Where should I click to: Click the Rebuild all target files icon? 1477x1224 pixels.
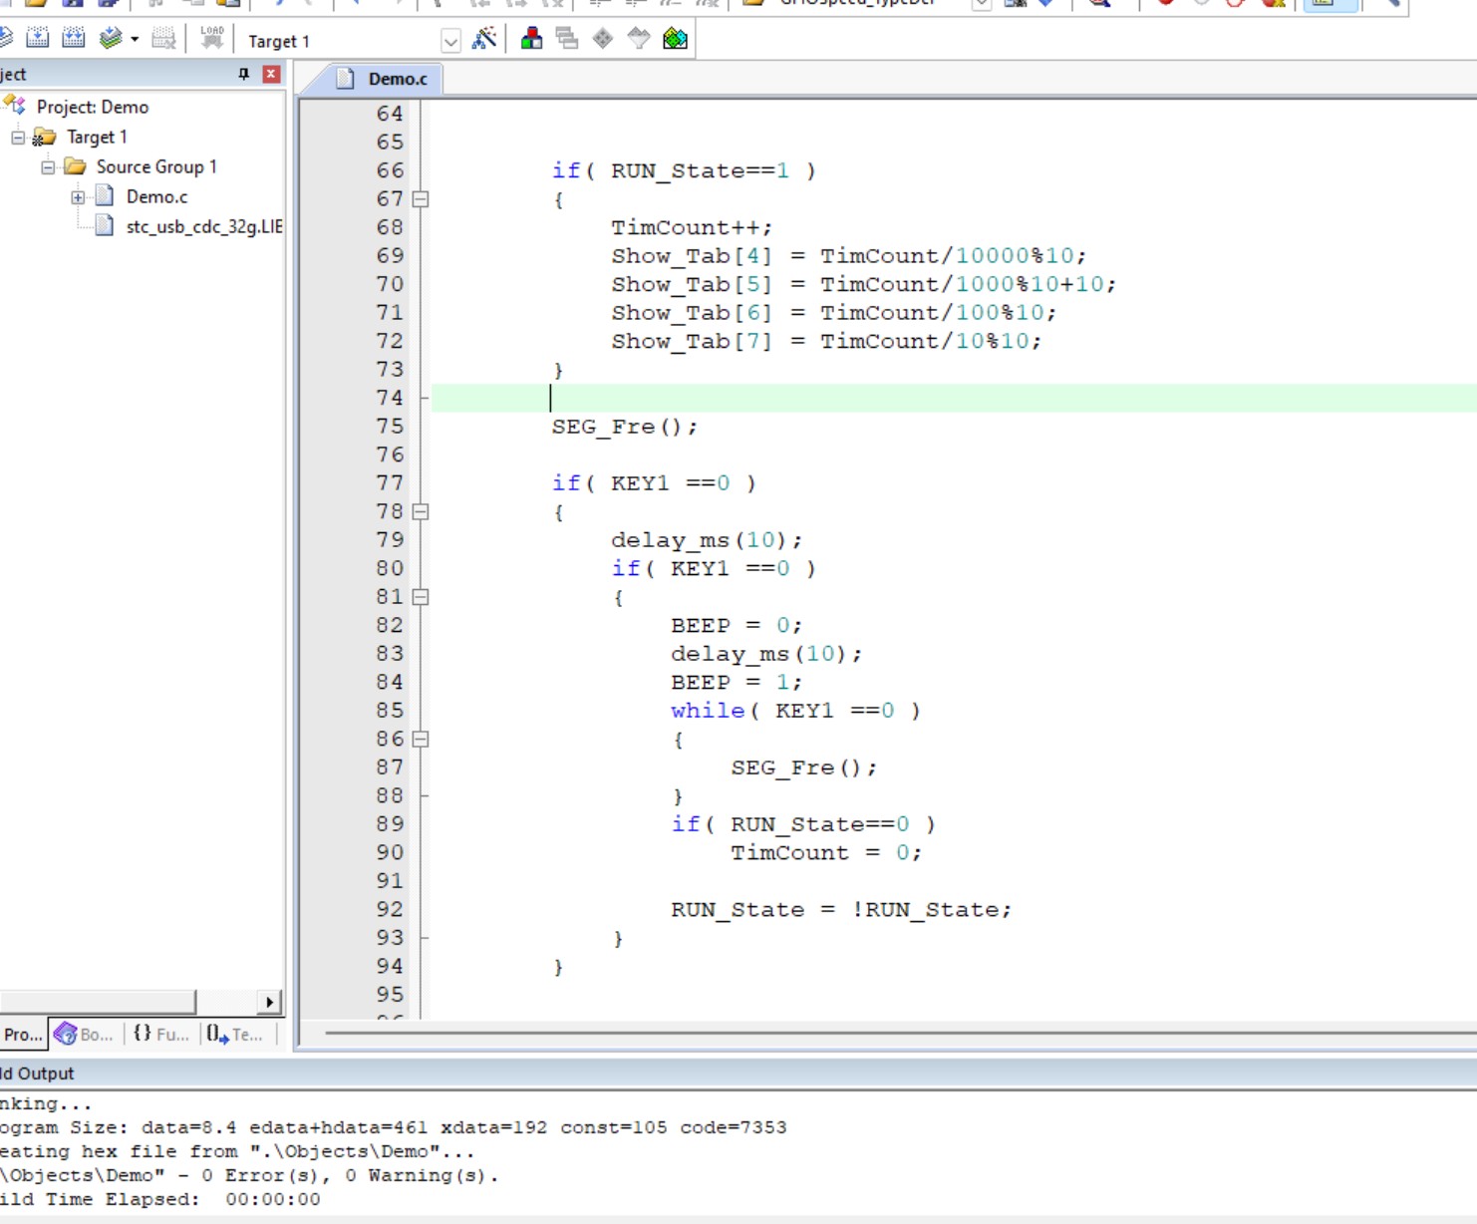(74, 39)
